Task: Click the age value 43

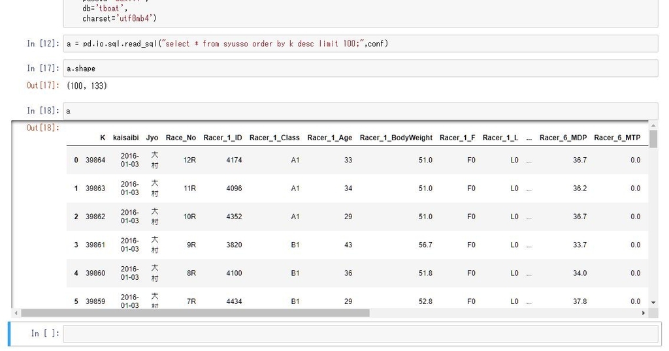Action: pyautogui.click(x=348, y=245)
